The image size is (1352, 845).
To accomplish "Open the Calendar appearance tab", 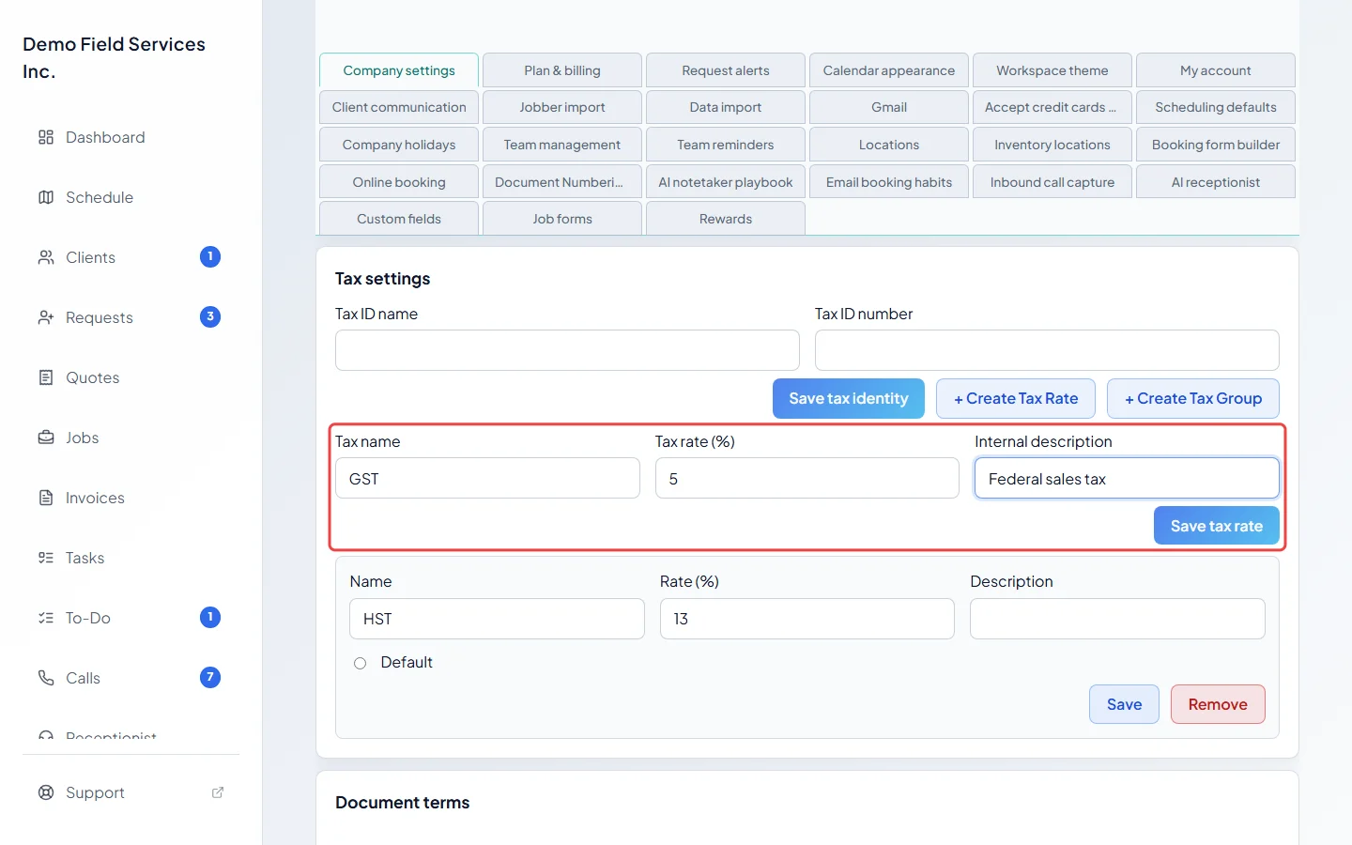I will [x=889, y=70].
